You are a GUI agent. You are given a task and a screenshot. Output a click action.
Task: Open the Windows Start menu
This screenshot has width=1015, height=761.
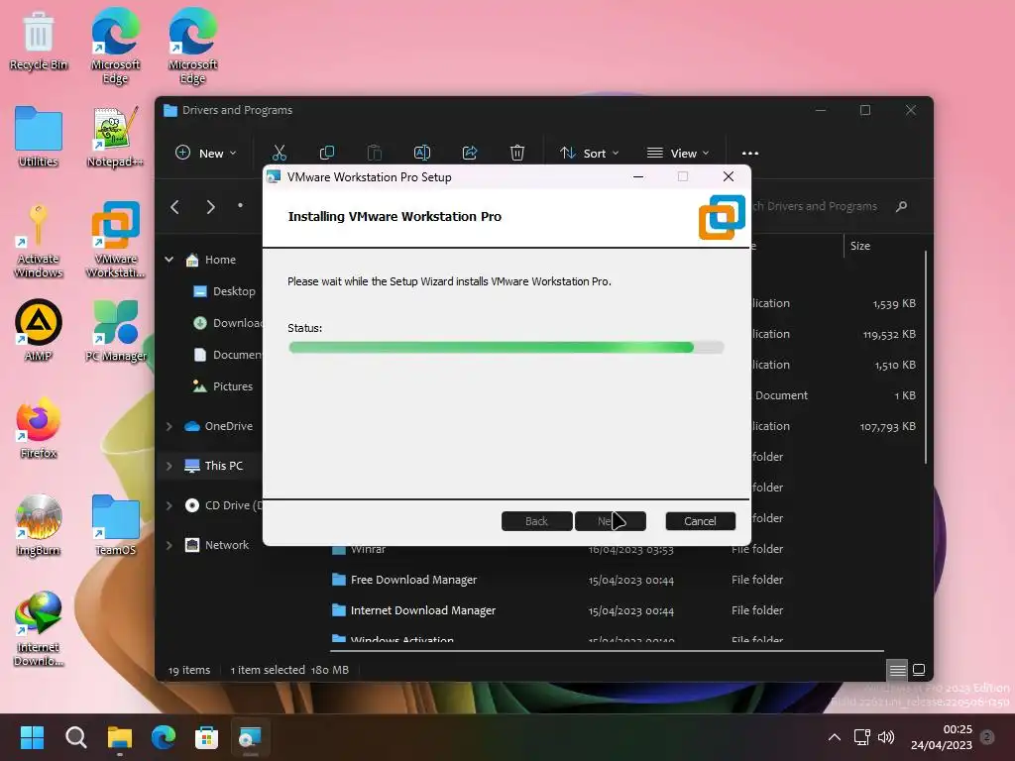32,737
